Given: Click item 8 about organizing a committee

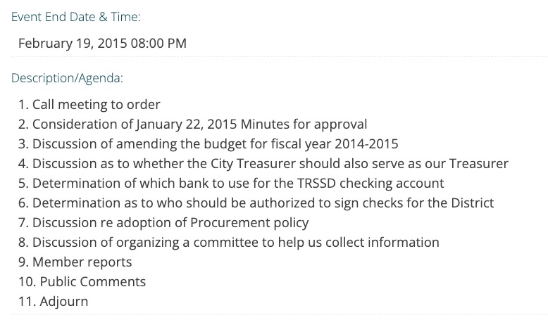Looking at the screenshot, I should [x=228, y=242].
